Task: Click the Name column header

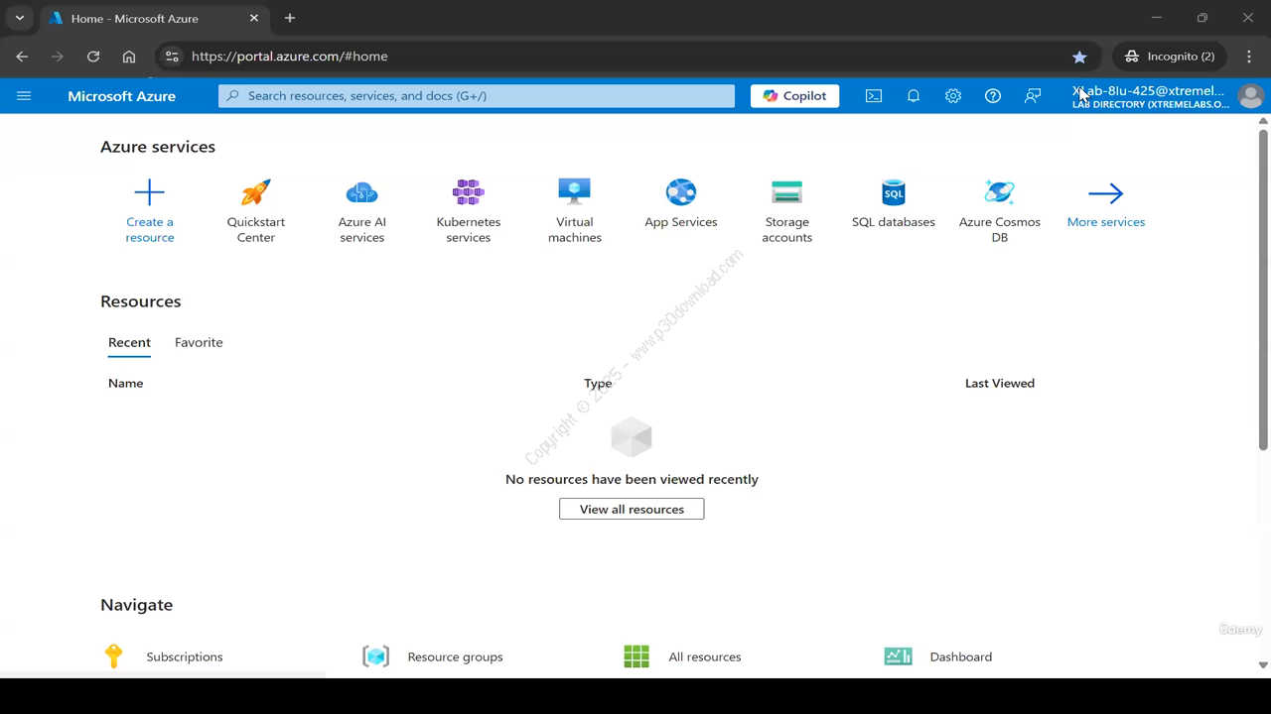Action: pyautogui.click(x=126, y=383)
